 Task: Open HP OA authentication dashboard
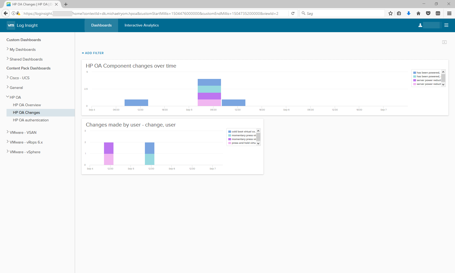click(x=31, y=120)
